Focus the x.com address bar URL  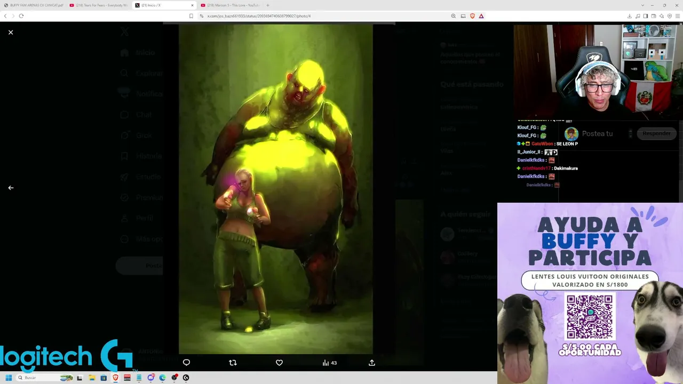point(259,16)
